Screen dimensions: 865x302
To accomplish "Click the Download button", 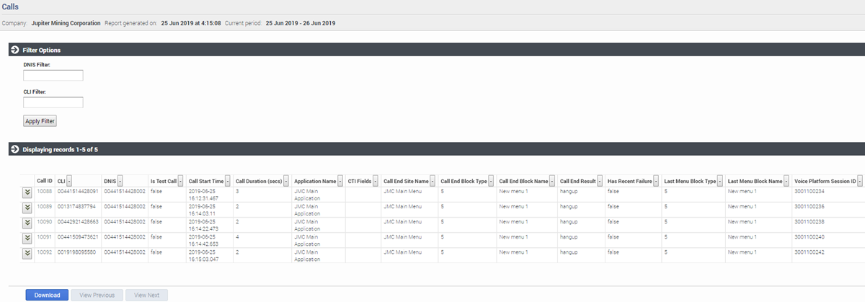I will (x=47, y=295).
